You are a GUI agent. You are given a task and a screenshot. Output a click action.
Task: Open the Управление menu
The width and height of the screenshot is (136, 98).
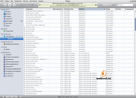coord(18,1)
